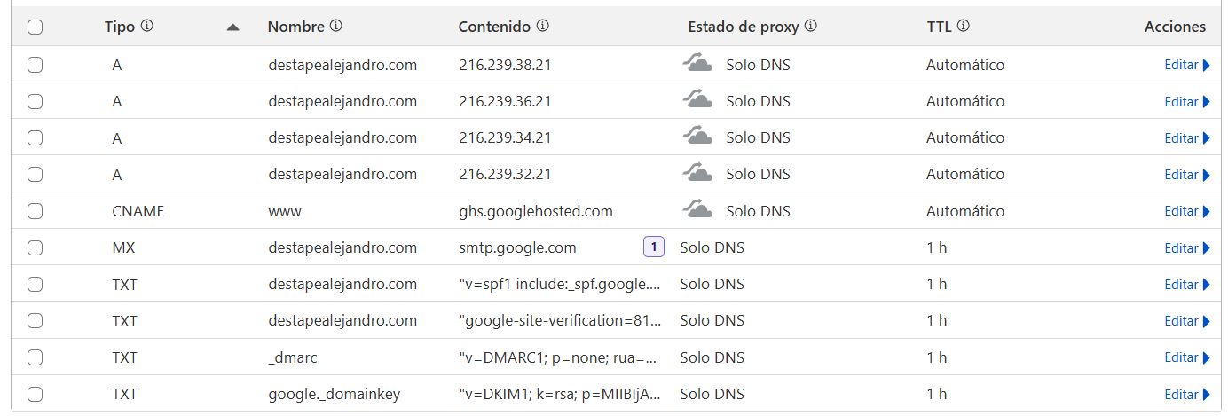The height and width of the screenshot is (416, 1228).
Task: Click the info icon beside Contenido
Action: pyautogui.click(x=542, y=27)
